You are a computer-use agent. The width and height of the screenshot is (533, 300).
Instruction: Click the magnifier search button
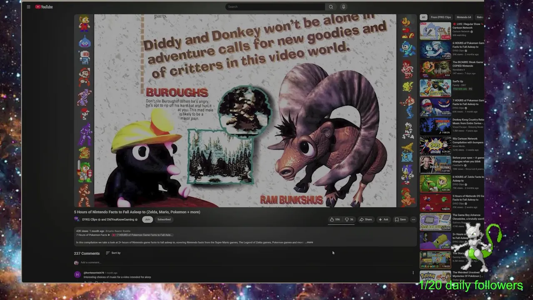[331, 7]
